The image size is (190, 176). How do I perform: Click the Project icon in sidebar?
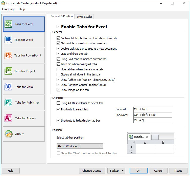[x=8, y=71]
